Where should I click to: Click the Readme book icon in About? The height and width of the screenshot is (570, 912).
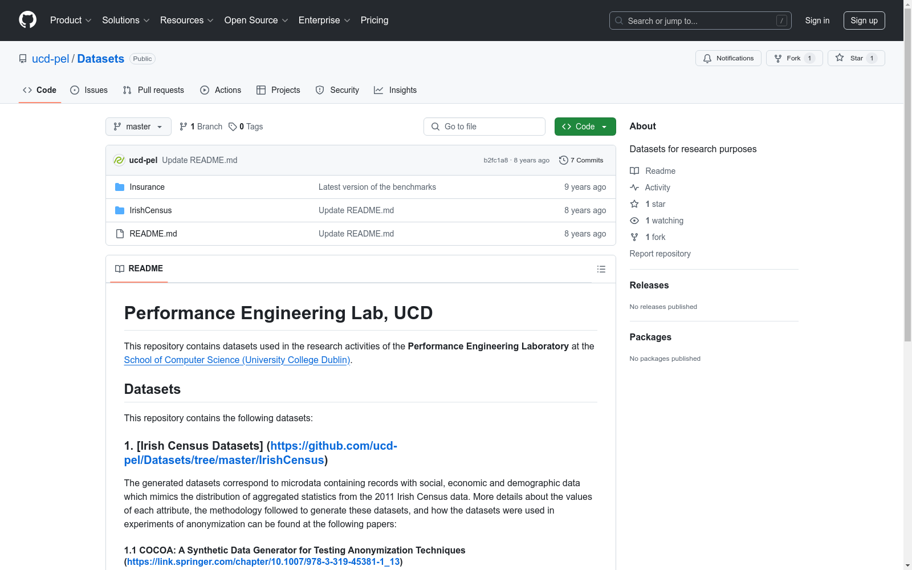pos(634,171)
